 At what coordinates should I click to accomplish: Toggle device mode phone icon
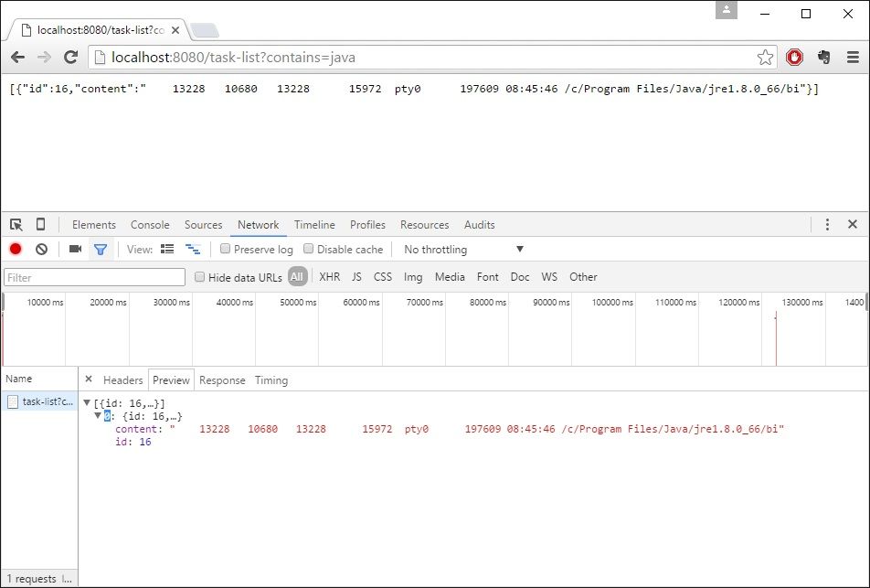[40, 225]
